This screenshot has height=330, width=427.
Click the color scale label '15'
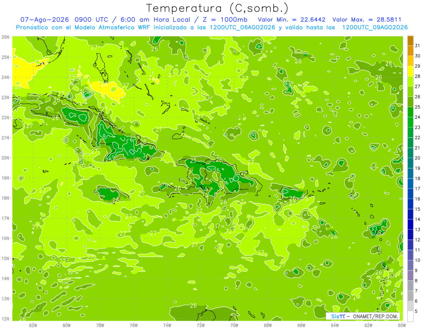click(417, 209)
